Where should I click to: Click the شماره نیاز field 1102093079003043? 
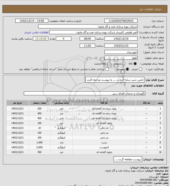(x=121, y=21)
